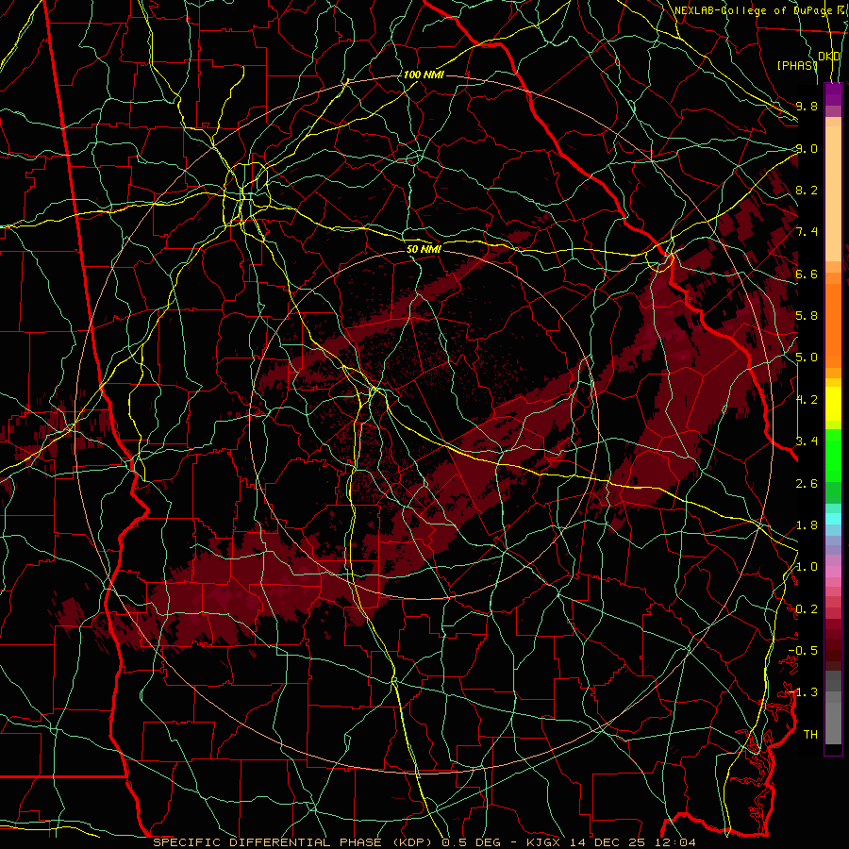Click the 3.4 legend value

coord(807,441)
